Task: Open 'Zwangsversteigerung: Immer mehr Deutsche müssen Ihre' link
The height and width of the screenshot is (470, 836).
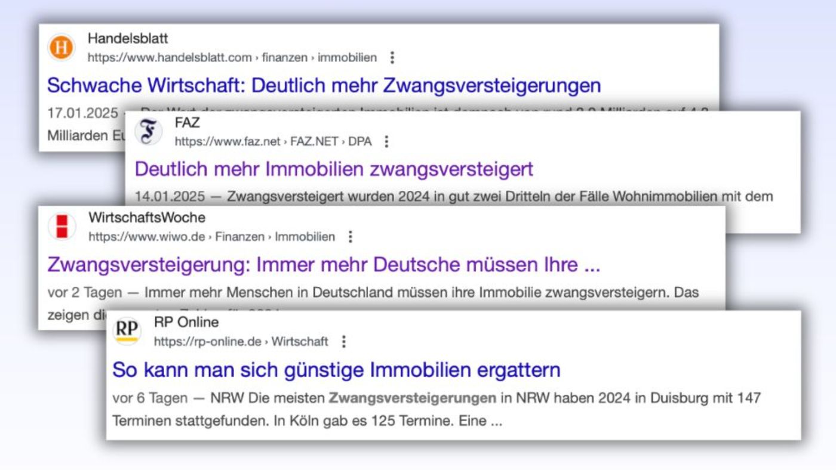Action: click(x=324, y=264)
